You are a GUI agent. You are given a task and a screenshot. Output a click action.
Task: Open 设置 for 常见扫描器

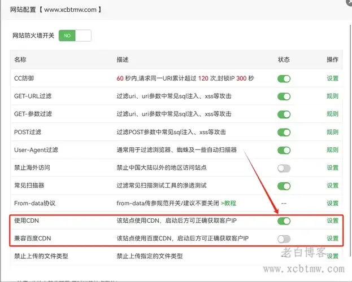(x=332, y=186)
